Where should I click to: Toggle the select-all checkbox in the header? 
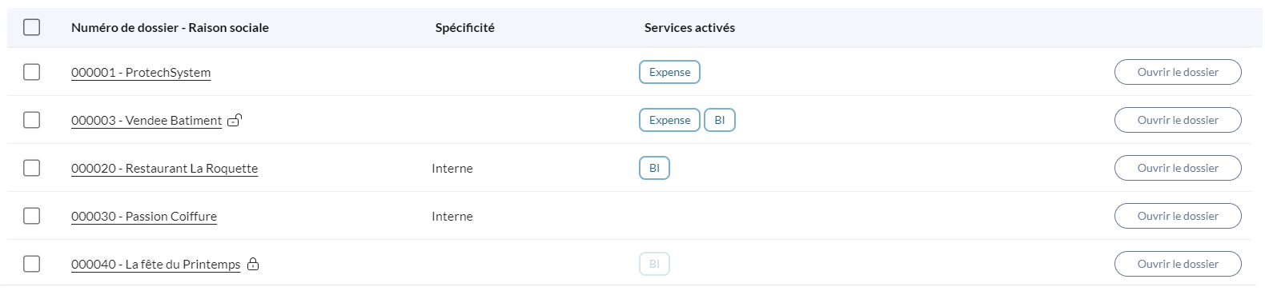tap(32, 27)
